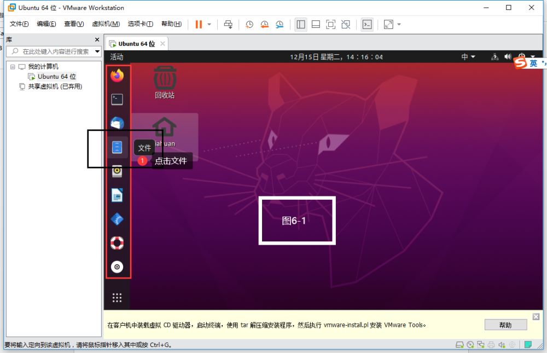Open the Files app in the dock
The height and width of the screenshot is (353, 547).
(x=117, y=147)
